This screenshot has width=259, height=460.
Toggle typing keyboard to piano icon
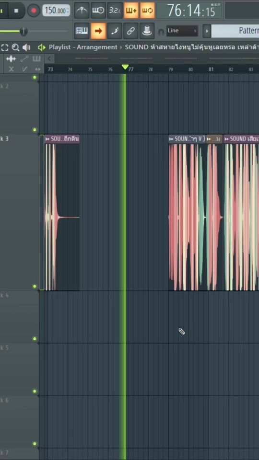coord(82,31)
